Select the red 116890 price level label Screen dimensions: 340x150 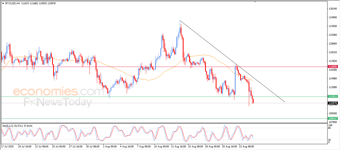coord(333,67)
